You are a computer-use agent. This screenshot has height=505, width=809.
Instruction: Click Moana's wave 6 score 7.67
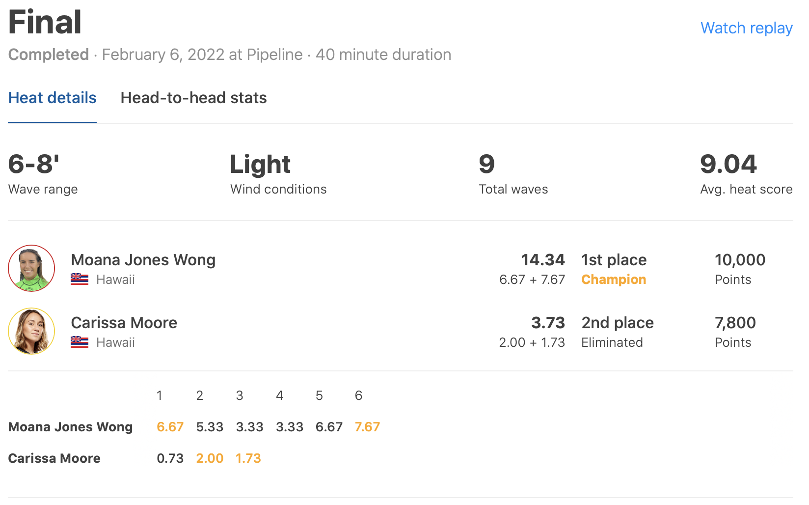click(367, 427)
